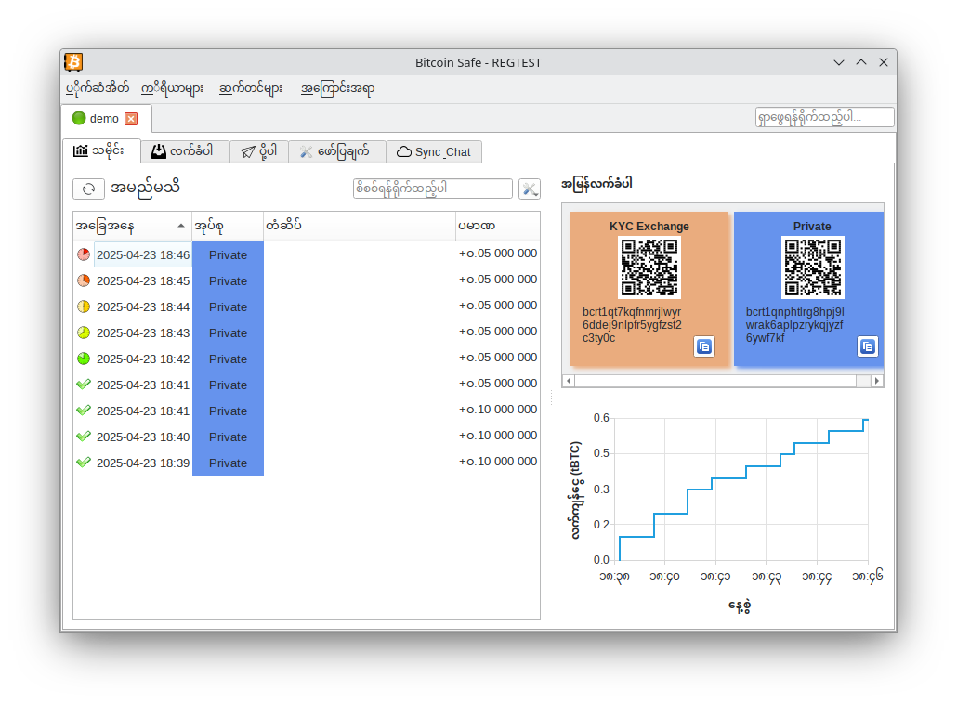Screen dimensions: 957x704
Task: Click the Private address text starting bcrt1qnphtlrg8hpj9l
Action: coord(795,324)
